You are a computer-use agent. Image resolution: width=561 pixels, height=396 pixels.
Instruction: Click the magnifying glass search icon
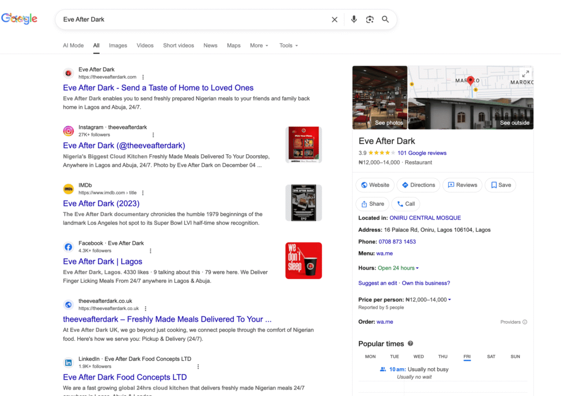(386, 20)
